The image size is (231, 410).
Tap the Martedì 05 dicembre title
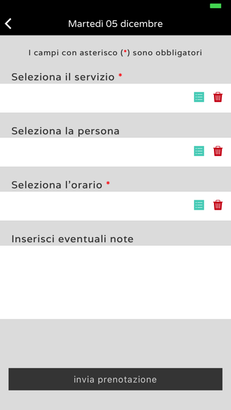coord(115,24)
